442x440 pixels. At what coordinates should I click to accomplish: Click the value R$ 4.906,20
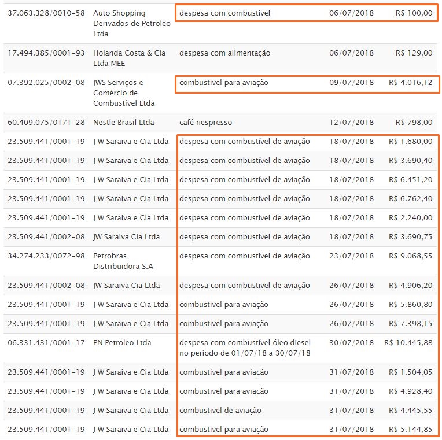pyautogui.click(x=410, y=286)
